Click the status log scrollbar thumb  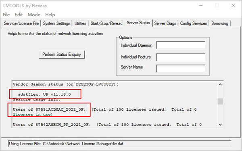220,101
